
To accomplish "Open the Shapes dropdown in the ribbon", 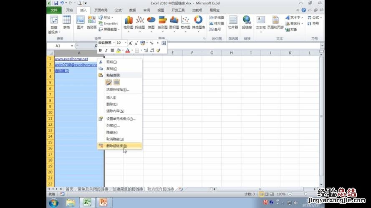I will 108,17.
